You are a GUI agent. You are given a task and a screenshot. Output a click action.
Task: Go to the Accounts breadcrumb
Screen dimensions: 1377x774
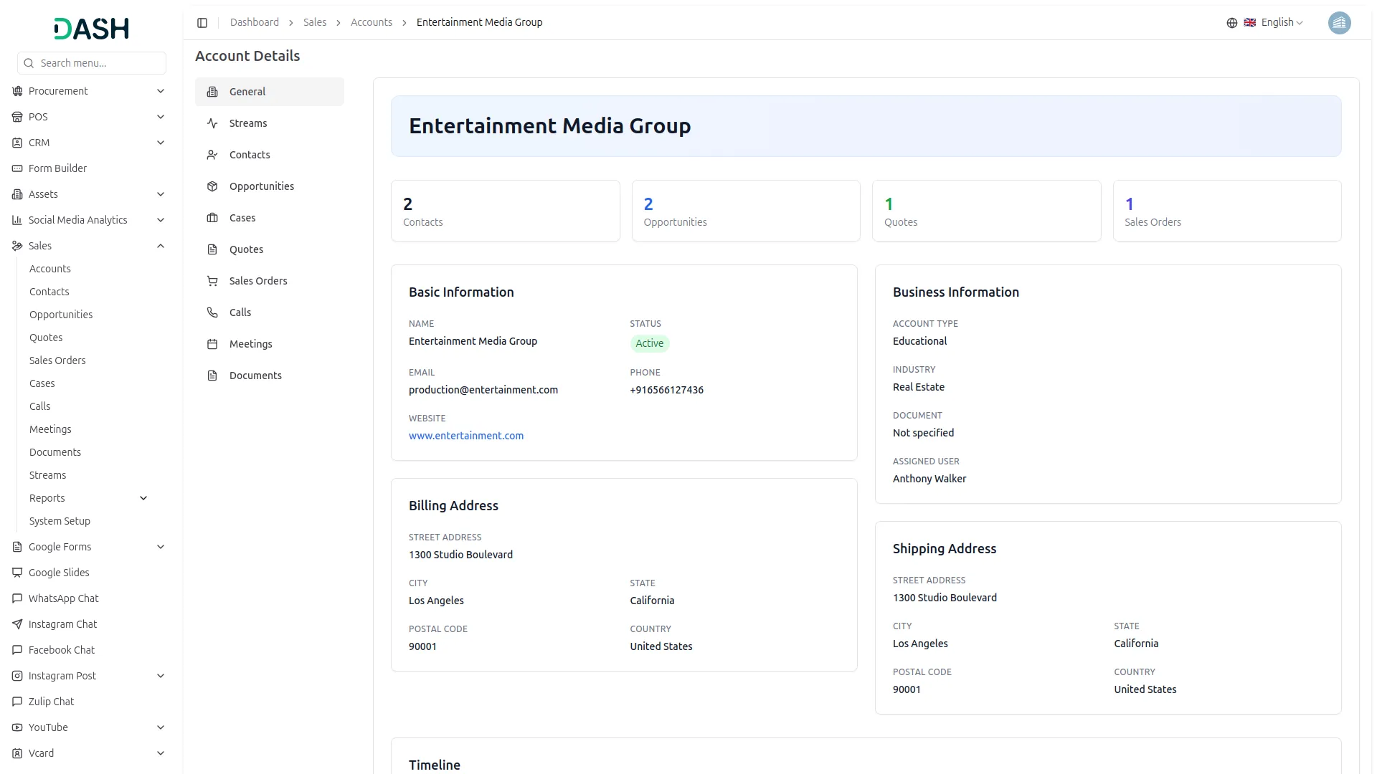(372, 23)
